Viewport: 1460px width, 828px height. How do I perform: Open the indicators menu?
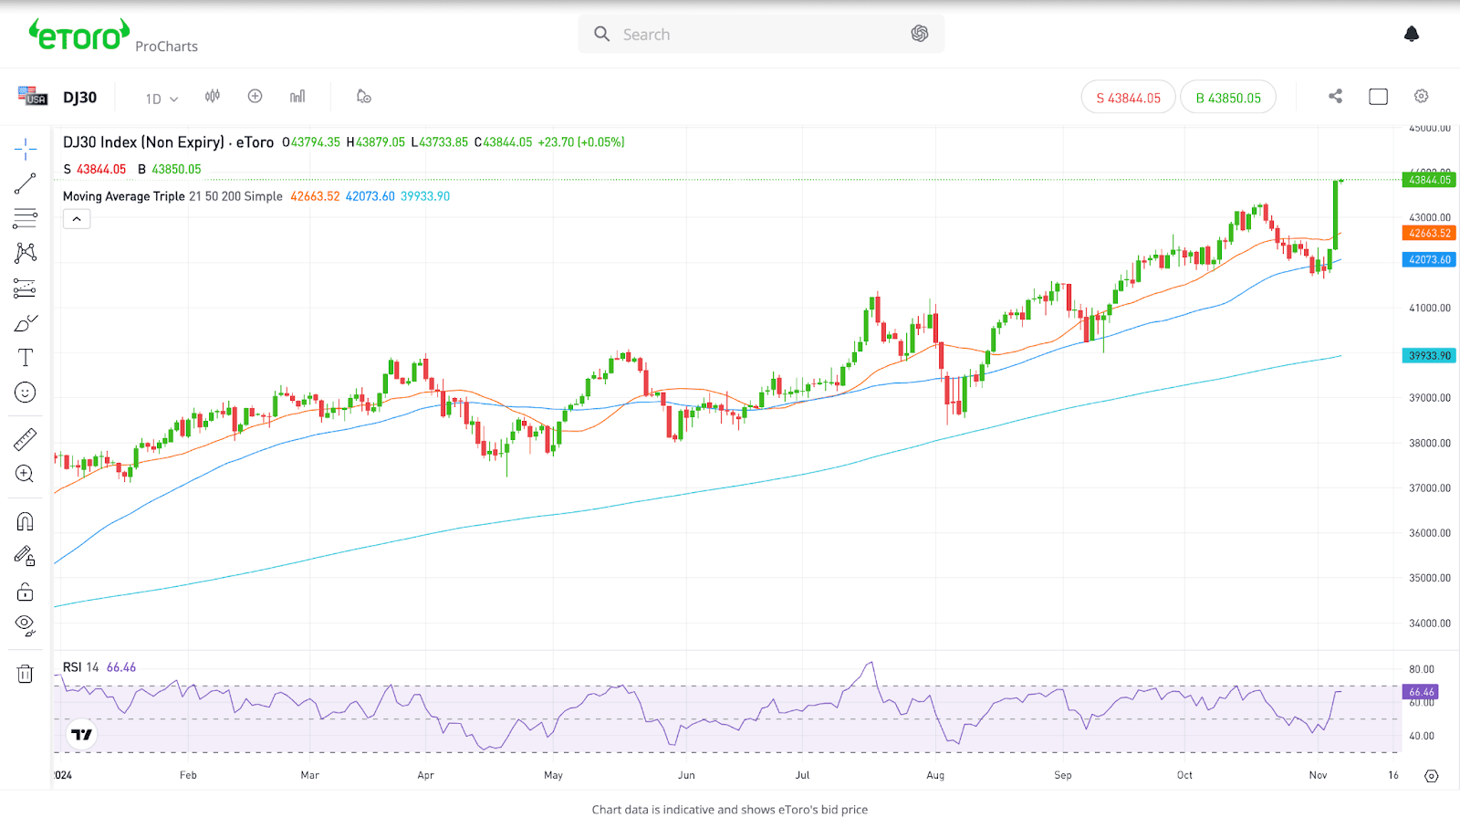click(297, 96)
